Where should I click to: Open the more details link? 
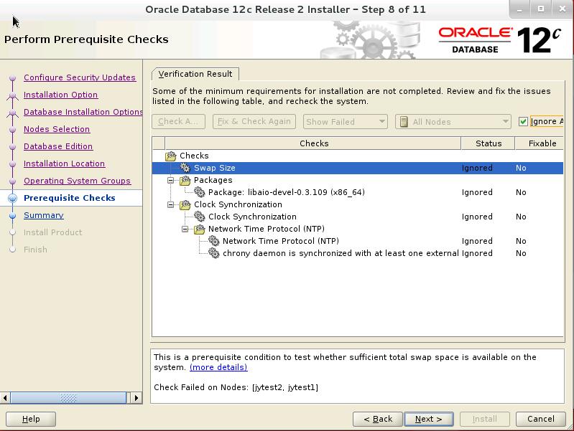218,367
